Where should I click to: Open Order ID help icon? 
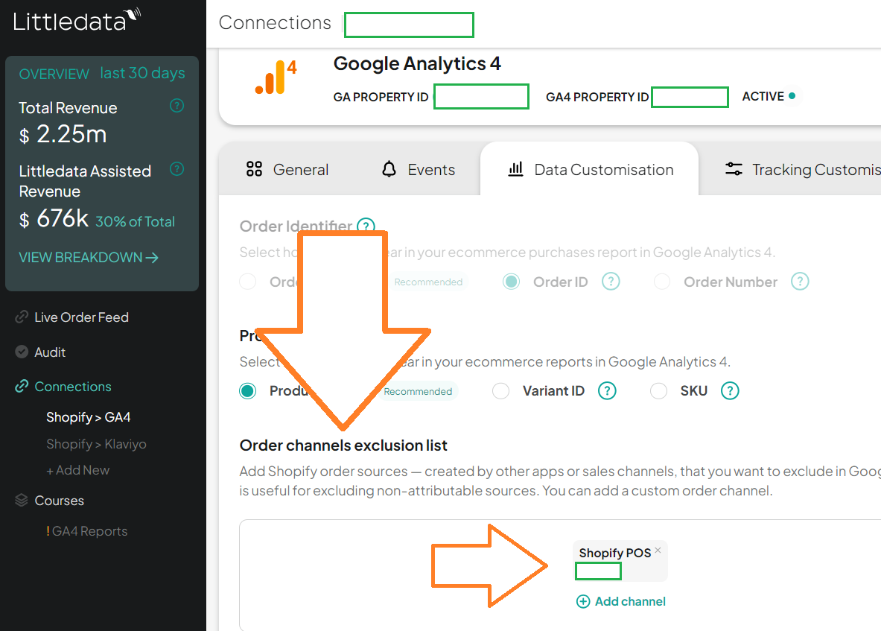coord(611,281)
